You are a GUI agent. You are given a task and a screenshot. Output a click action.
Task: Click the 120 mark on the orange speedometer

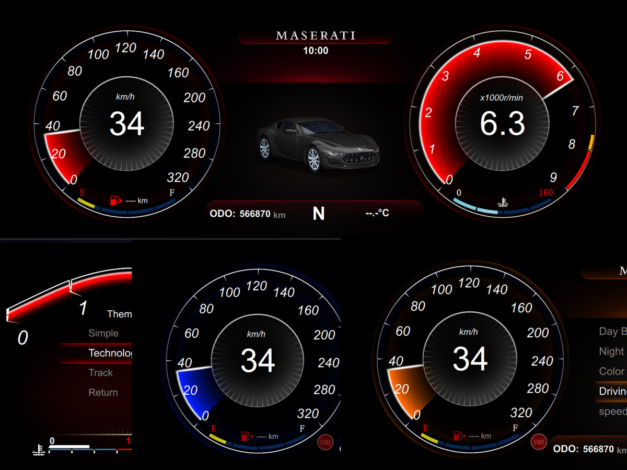tap(469, 283)
